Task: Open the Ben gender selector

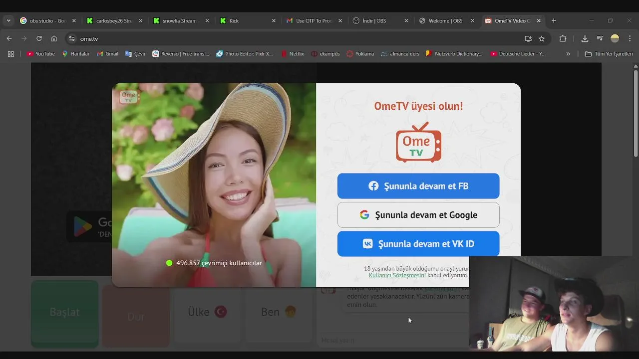Action: (x=279, y=312)
